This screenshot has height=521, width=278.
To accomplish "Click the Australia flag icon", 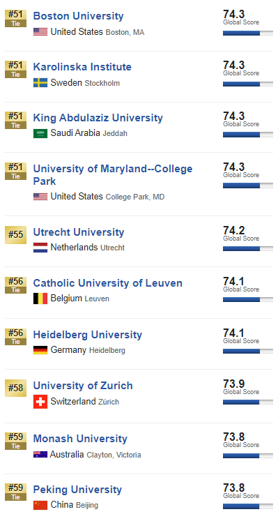I will click(40, 454).
